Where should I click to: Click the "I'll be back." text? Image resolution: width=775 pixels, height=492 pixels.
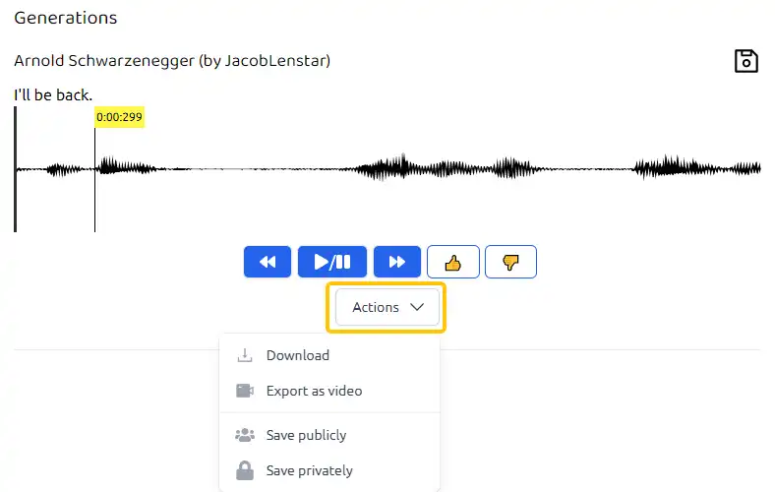[x=53, y=94]
